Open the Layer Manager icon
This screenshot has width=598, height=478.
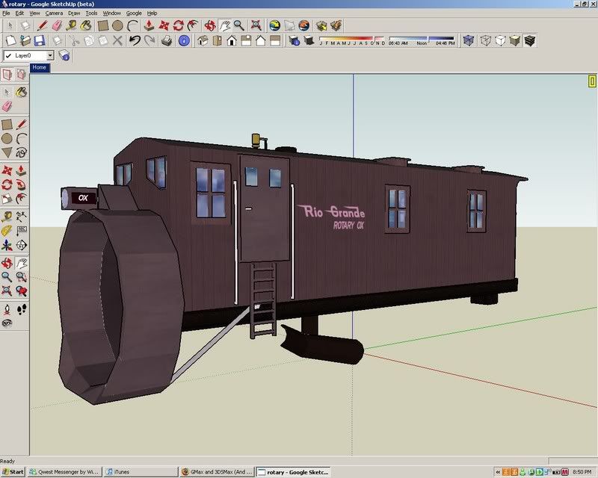point(64,55)
